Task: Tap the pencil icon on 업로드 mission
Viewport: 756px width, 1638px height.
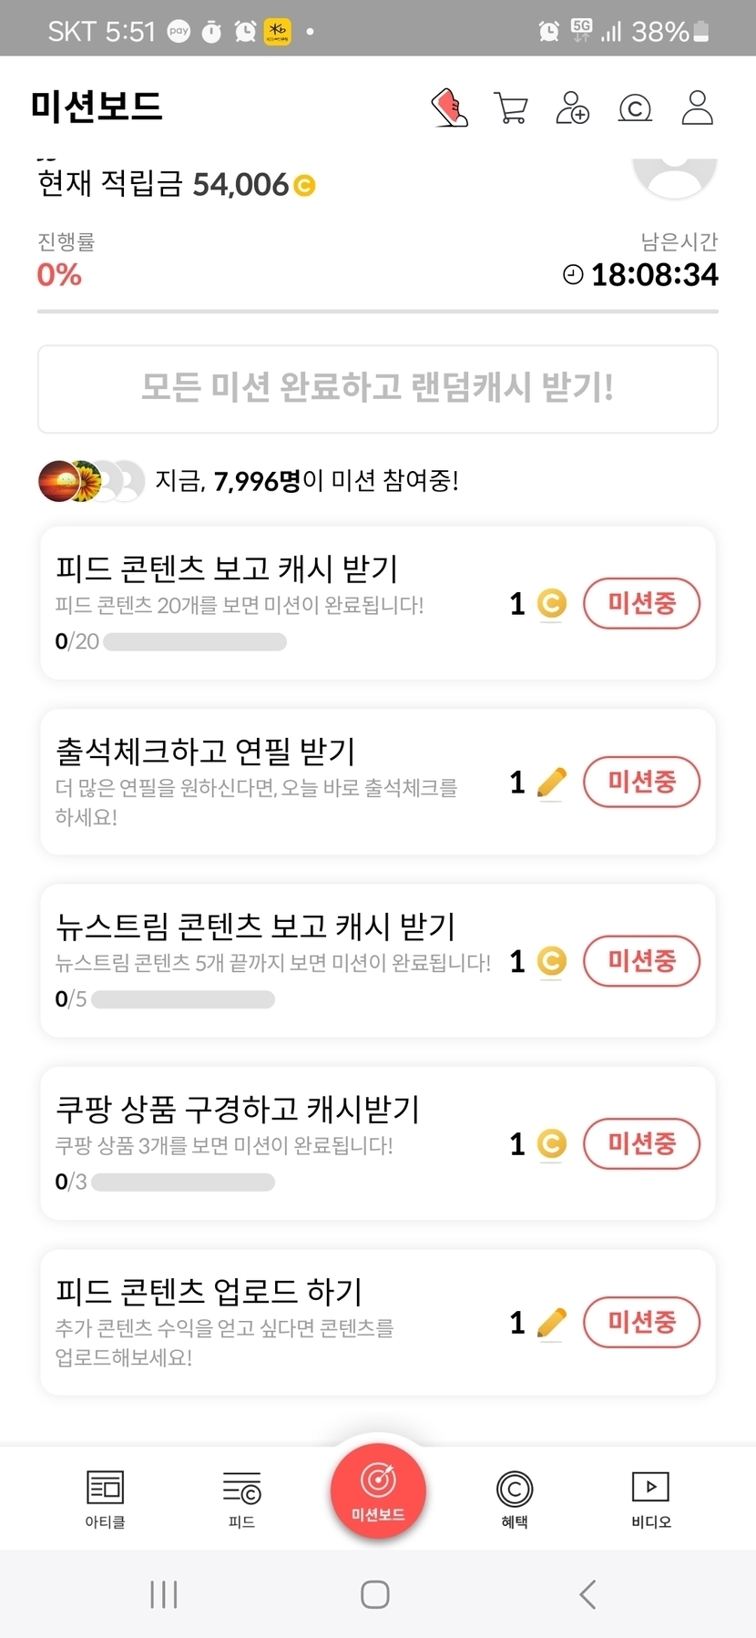Action: pos(552,1323)
